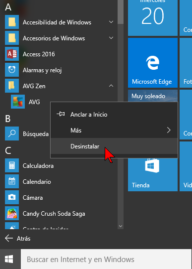Click the Access 2016 label
This screenshot has height=269, width=192.
click(x=39, y=54)
